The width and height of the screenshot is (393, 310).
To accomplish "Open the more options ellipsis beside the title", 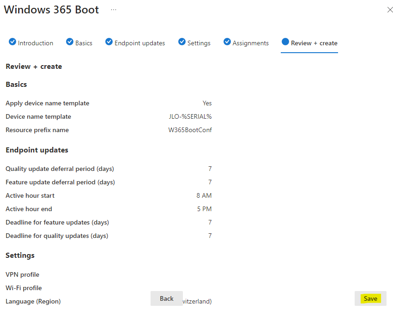I will click(114, 10).
